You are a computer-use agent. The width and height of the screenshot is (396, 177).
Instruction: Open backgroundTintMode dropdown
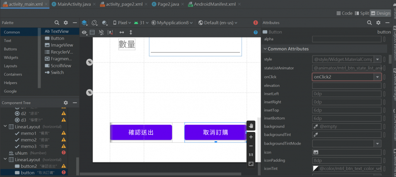[x=377, y=143]
